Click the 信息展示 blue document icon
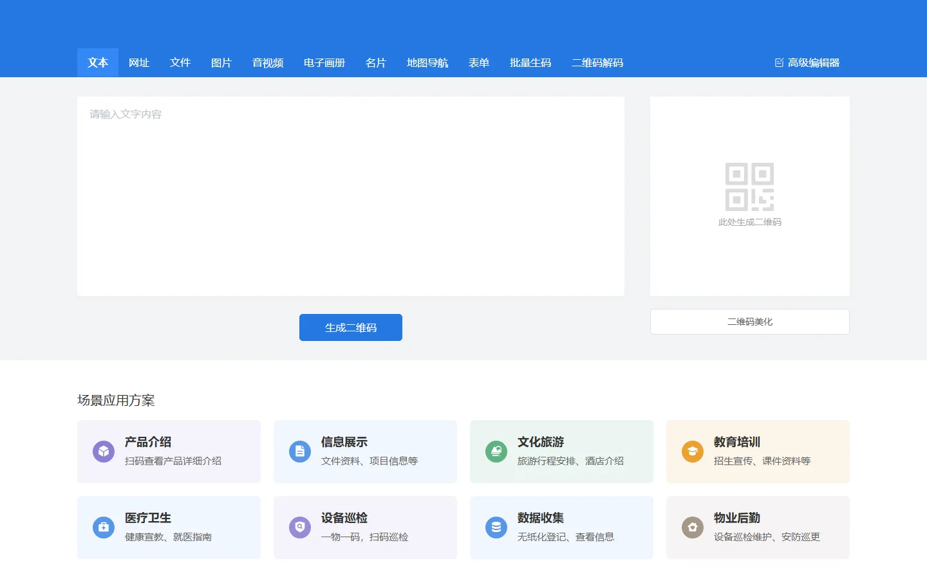927x579 pixels. (x=300, y=452)
